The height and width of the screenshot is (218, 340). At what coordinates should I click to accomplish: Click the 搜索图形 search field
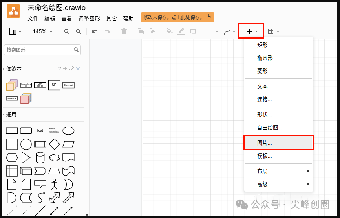[42, 50]
